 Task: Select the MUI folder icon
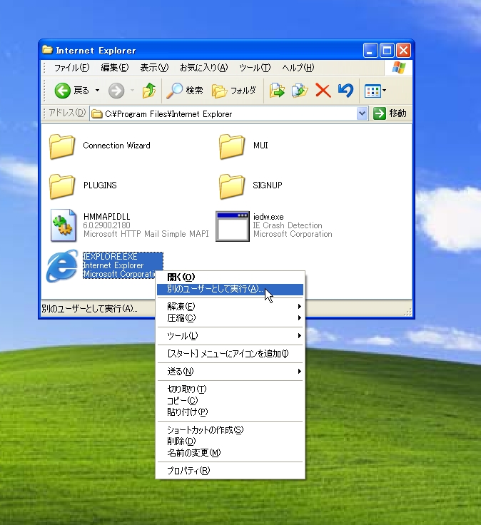click(232, 146)
